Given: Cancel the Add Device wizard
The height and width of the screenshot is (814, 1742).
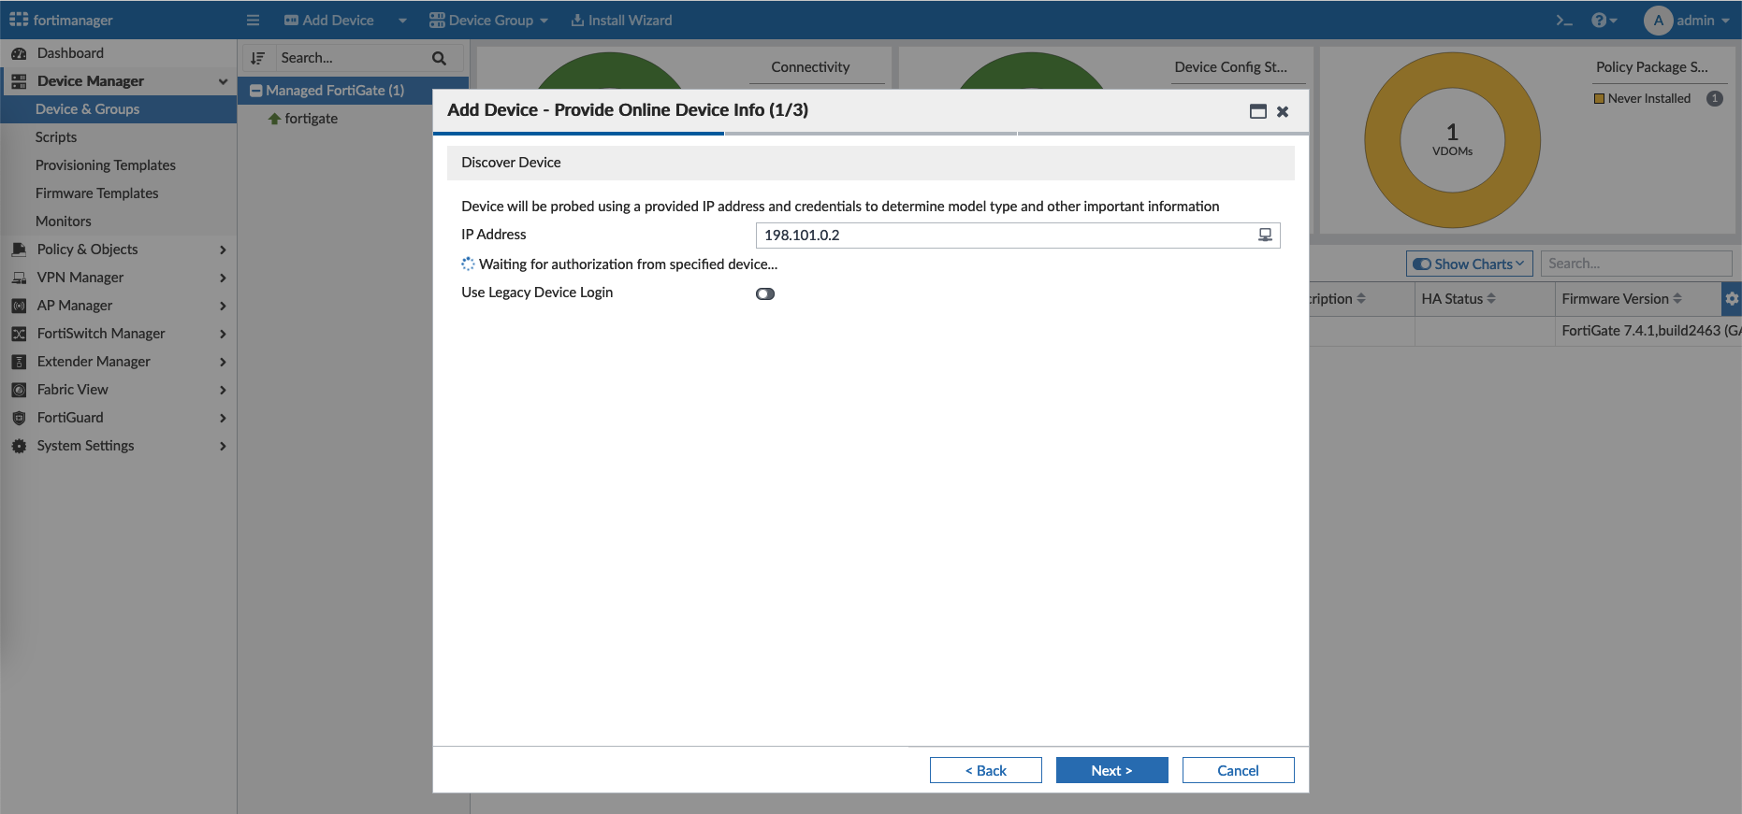Looking at the screenshot, I should pos(1238,770).
